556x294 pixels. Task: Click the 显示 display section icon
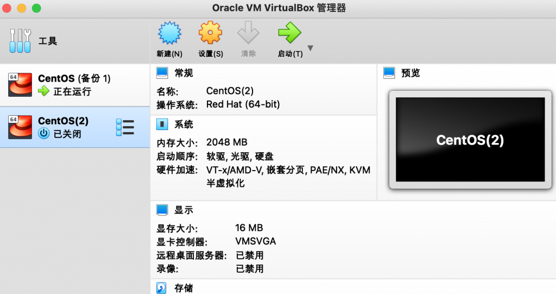coord(162,210)
